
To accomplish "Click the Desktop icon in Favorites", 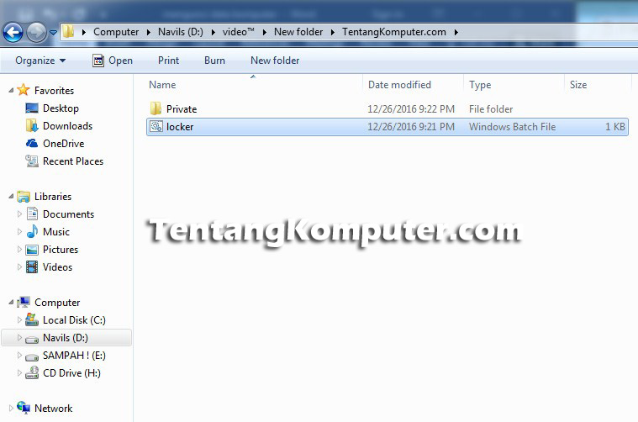I will [32, 108].
